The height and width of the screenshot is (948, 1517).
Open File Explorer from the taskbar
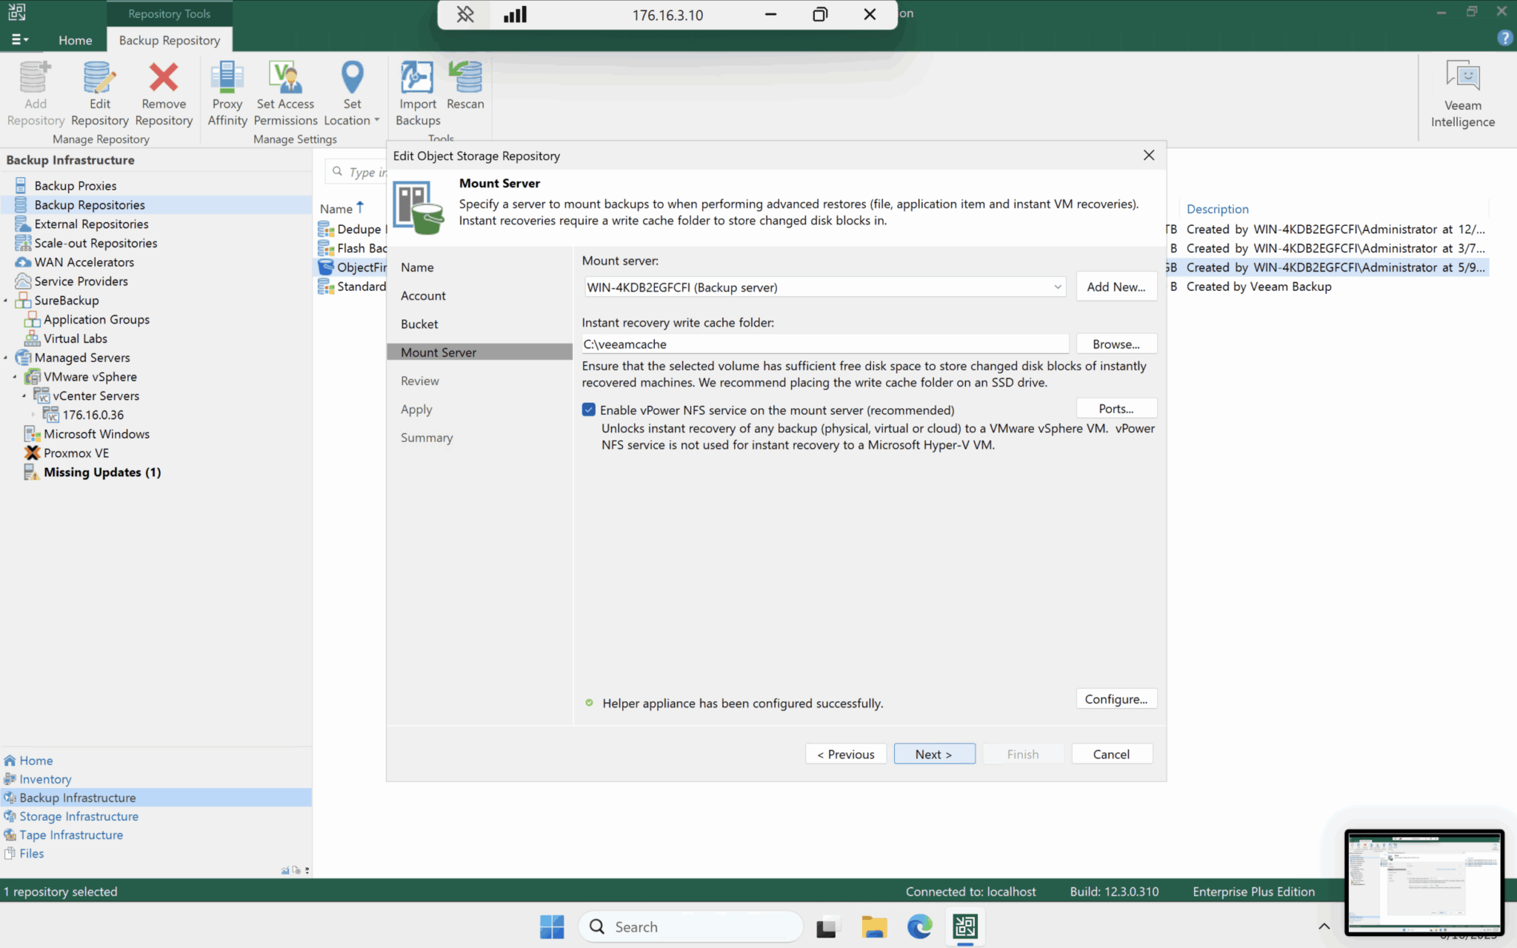tap(874, 927)
